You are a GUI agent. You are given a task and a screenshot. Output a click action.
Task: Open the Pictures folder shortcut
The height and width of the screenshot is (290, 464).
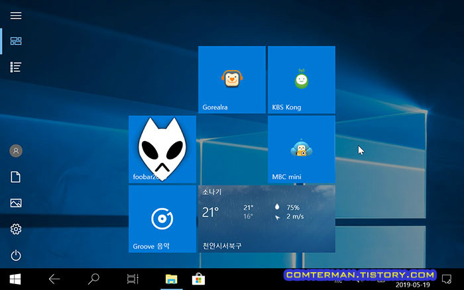tap(16, 203)
